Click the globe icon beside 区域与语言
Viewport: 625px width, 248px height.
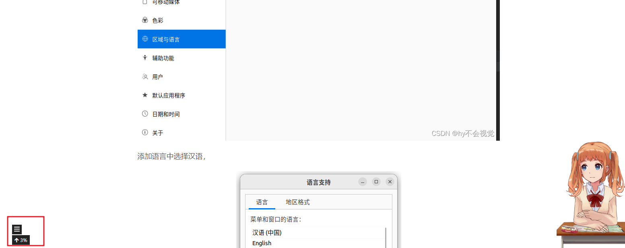tap(145, 39)
